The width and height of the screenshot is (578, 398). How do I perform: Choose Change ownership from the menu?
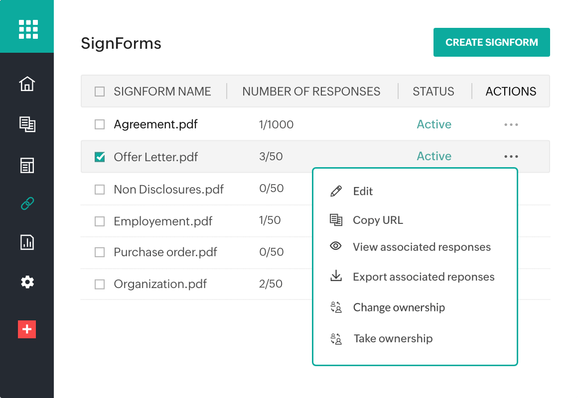pyautogui.click(x=399, y=307)
